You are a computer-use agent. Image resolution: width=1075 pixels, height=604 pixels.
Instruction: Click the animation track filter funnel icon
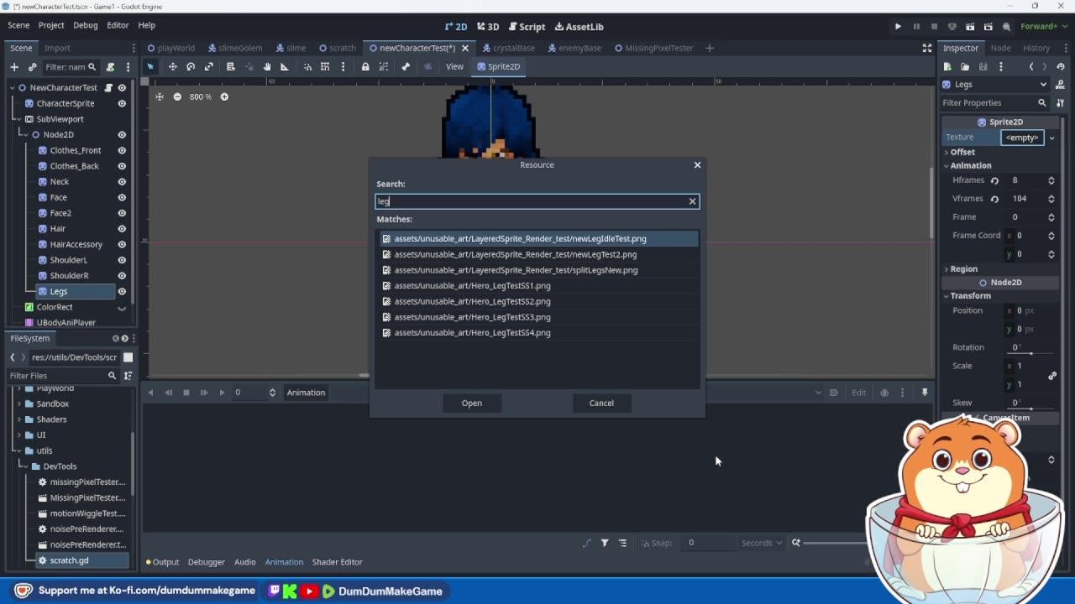tap(605, 543)
